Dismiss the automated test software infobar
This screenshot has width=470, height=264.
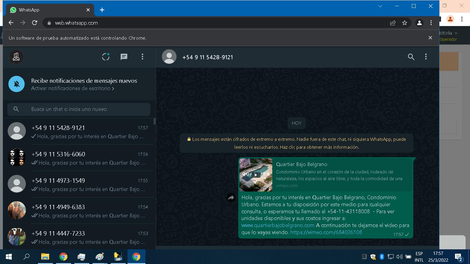[430, 38]
